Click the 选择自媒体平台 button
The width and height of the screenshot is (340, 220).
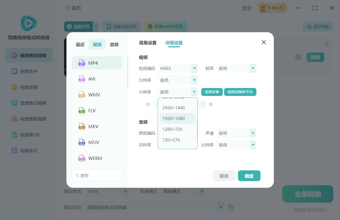(x=240, y=92)
